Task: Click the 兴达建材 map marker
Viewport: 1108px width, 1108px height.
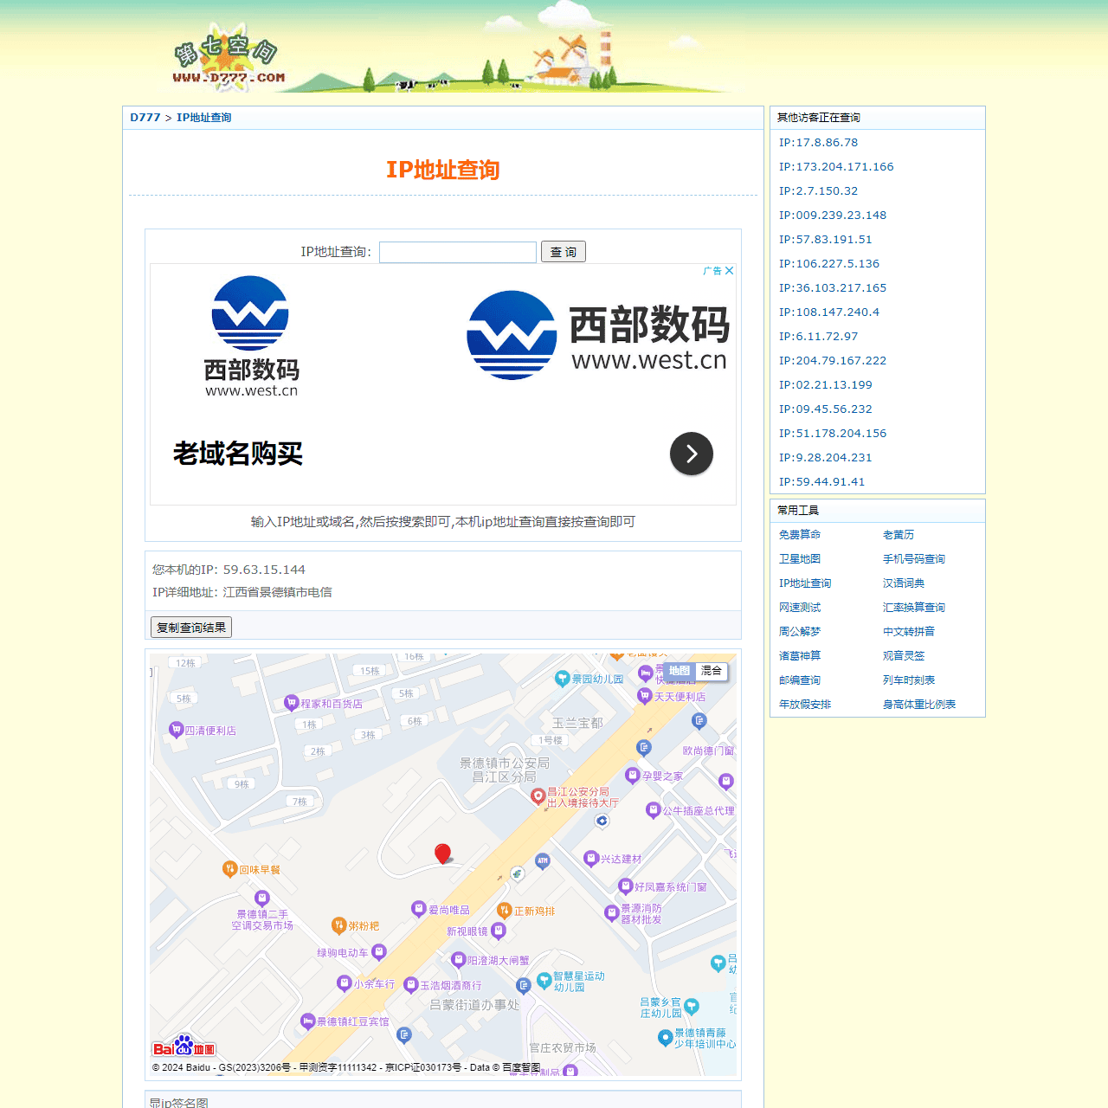Action: point(590,858)
